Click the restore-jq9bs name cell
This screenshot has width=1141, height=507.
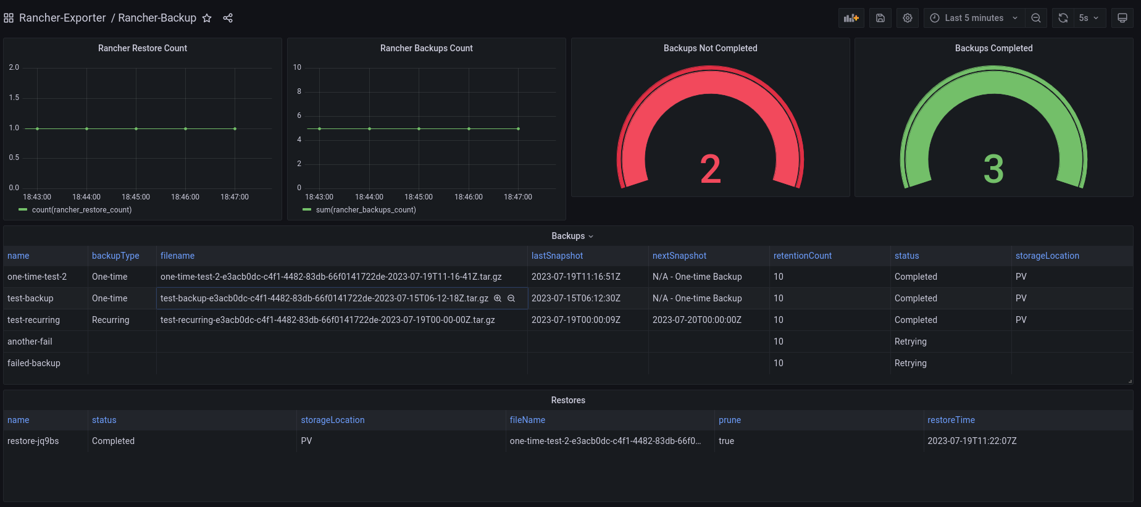point(46,441)
